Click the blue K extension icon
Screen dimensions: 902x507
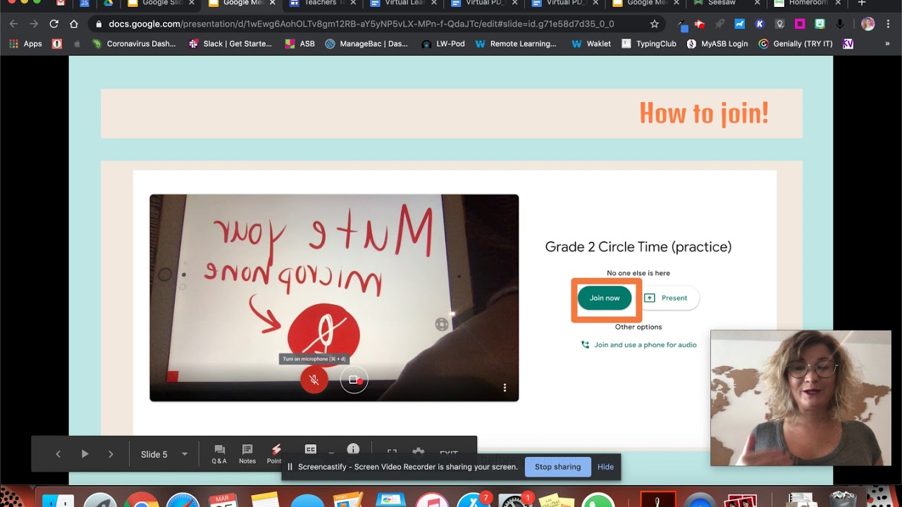tap(760, 24)
